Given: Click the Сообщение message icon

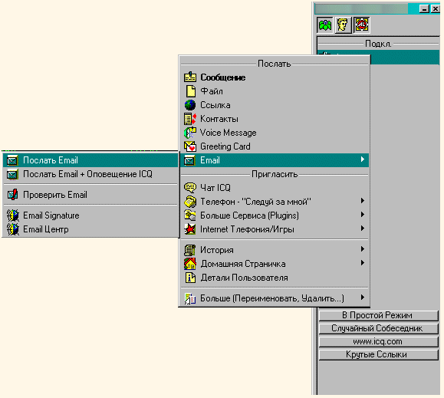Looking at the screenshot, I should (x=190, y=77).
